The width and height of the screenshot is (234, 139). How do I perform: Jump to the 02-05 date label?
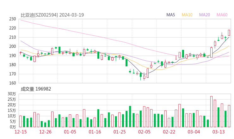coord(144,132)
